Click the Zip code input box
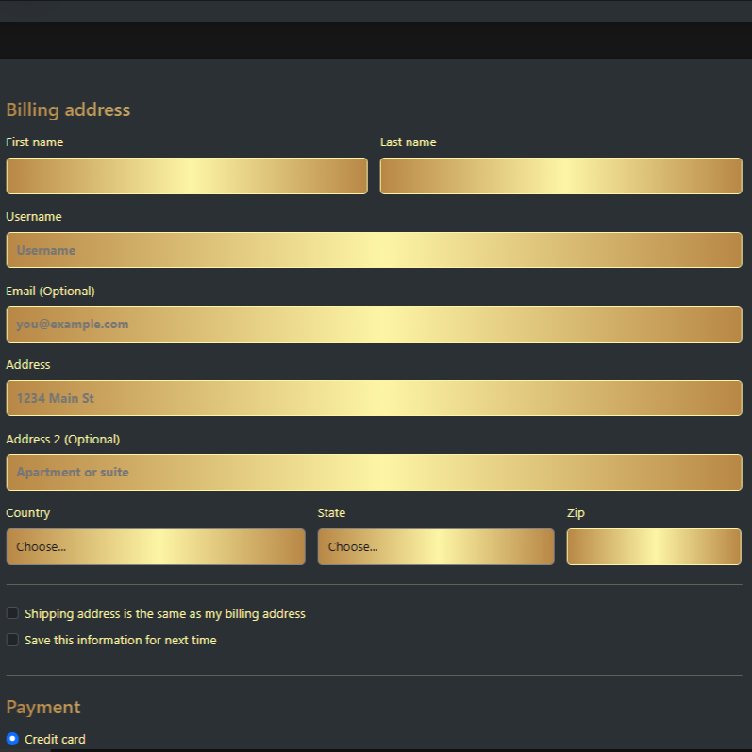 pos(654,546)
